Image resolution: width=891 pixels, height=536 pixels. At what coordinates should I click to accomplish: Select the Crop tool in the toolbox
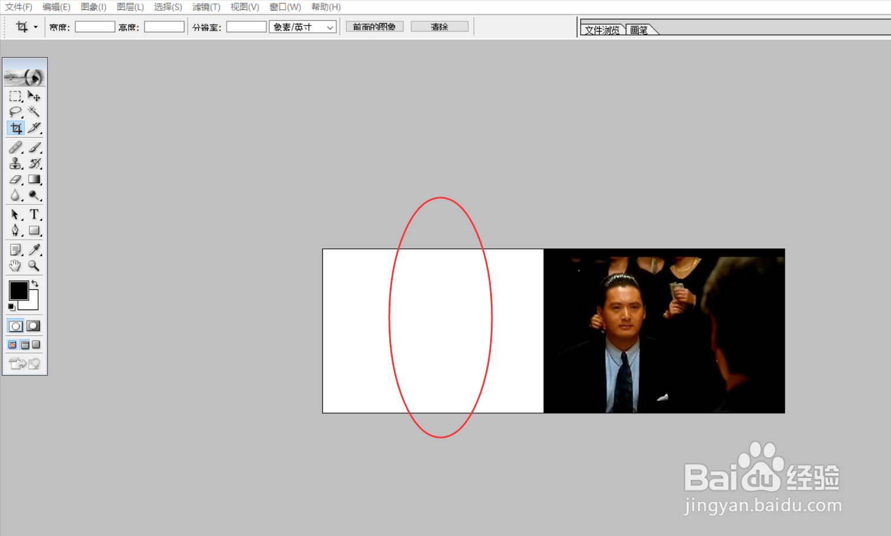16,128
